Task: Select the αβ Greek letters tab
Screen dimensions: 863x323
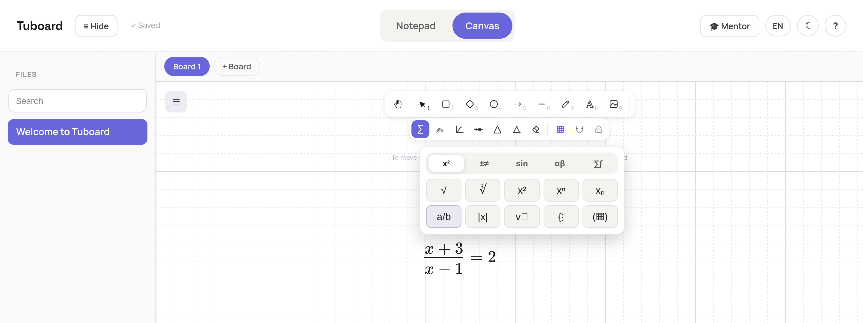Action: pyautogui.click(x=559, y=163)
